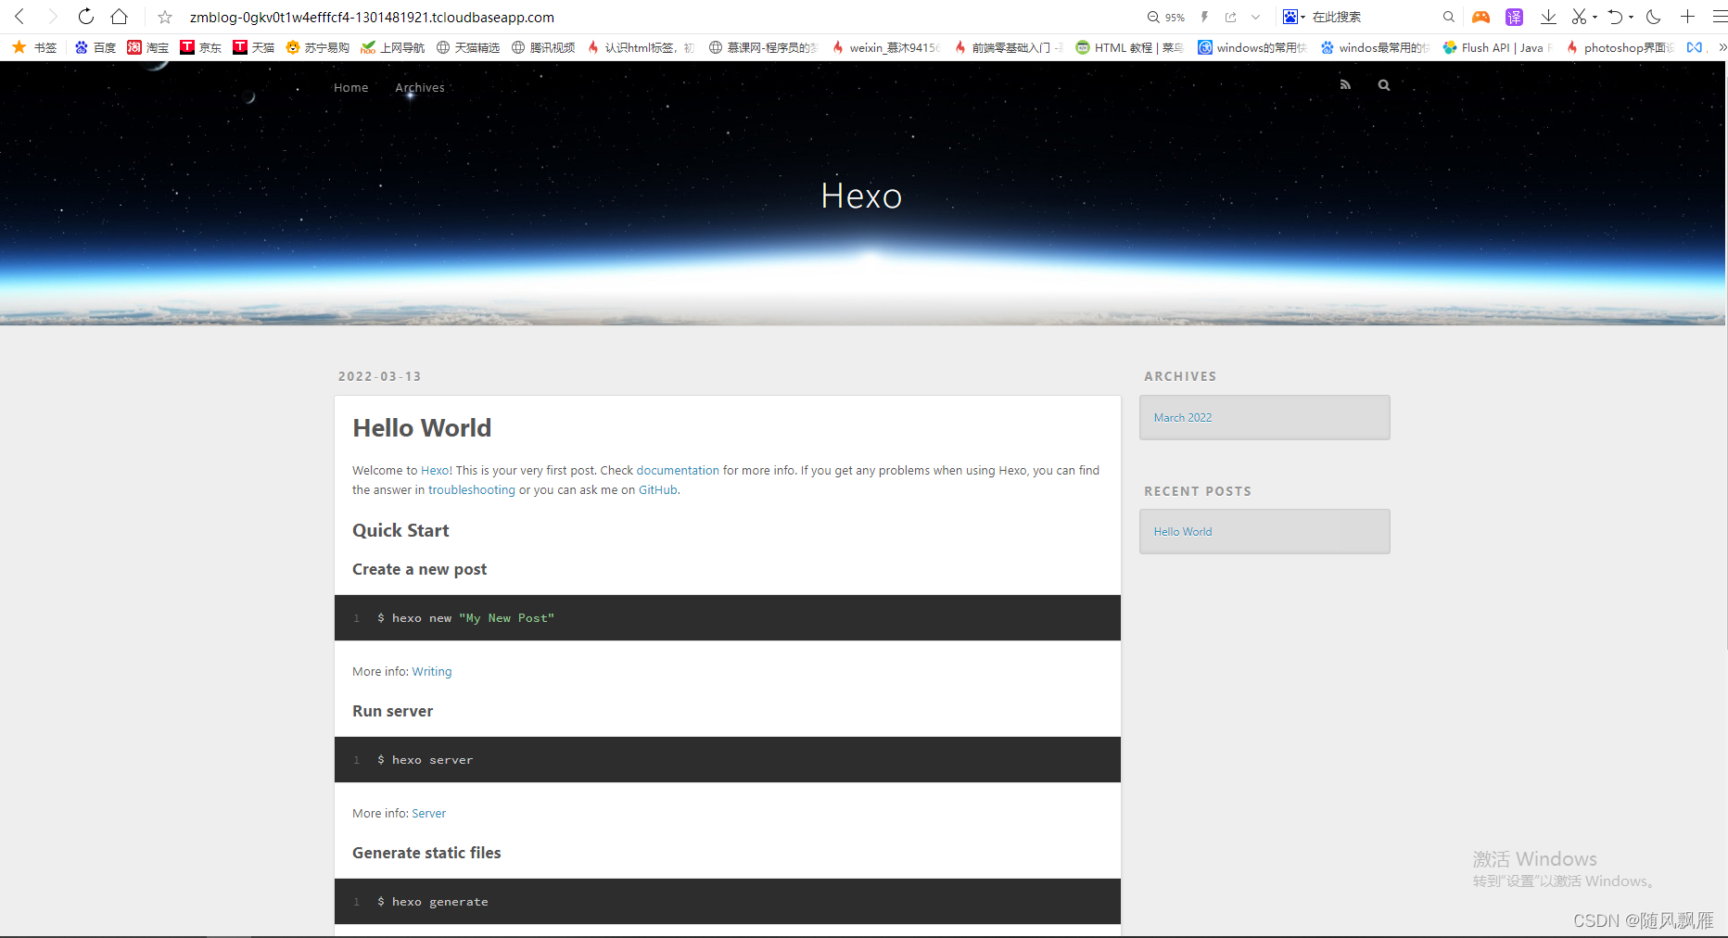Open the Server more info link

[x=429, y=813]
